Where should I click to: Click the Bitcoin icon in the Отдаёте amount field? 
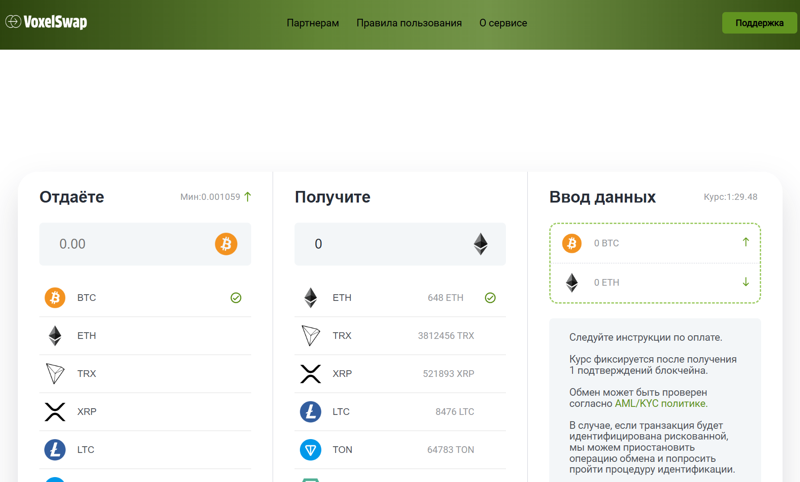coord(226,244)
